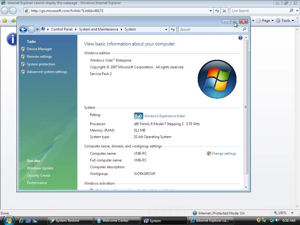This screenshot has height=225, width=300.
Task: Click the 1.0 rating badge
Action: pos(138,116)
